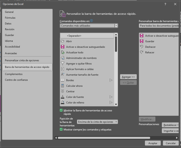The width and height of the screenshot is (181, 148).
Task: Click the help question mark icon
Action: point(165,4)
